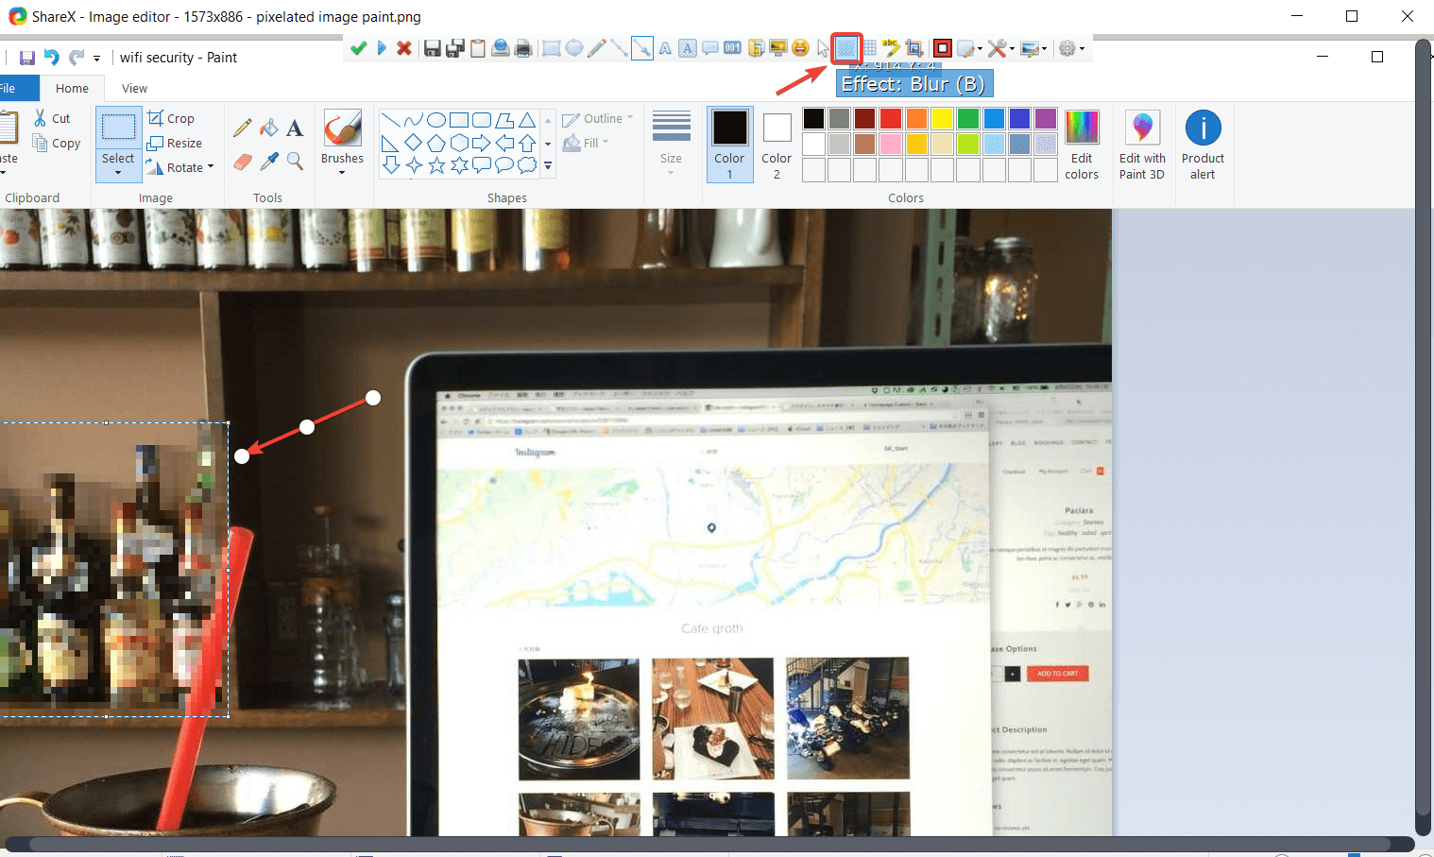
Task: Click the Copy button in Paint
Action: (x=57, y=143)
